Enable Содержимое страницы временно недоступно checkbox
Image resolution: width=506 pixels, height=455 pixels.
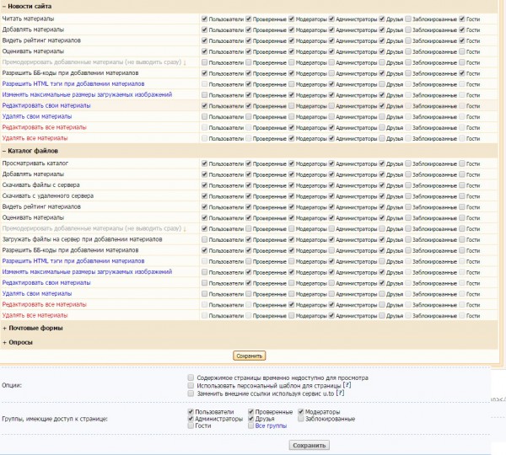(191, 377)
